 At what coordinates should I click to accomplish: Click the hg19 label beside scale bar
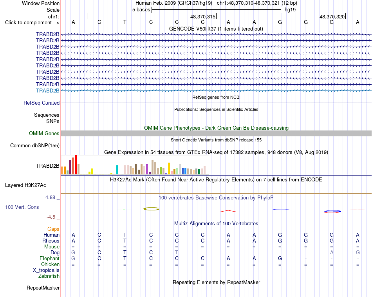point(290,10)
